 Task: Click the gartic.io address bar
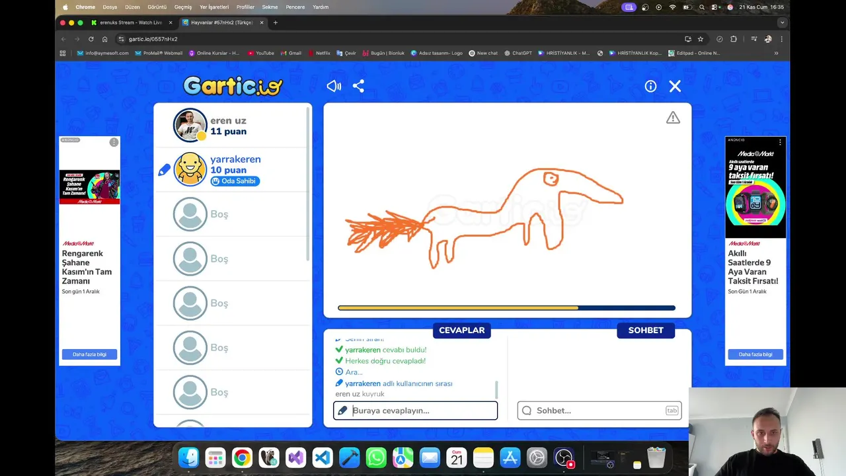397,39
